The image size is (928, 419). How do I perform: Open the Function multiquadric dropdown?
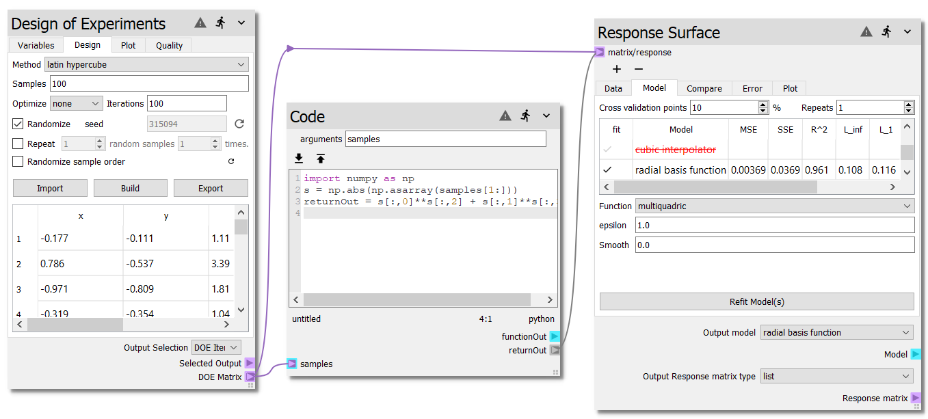(774, 206)
